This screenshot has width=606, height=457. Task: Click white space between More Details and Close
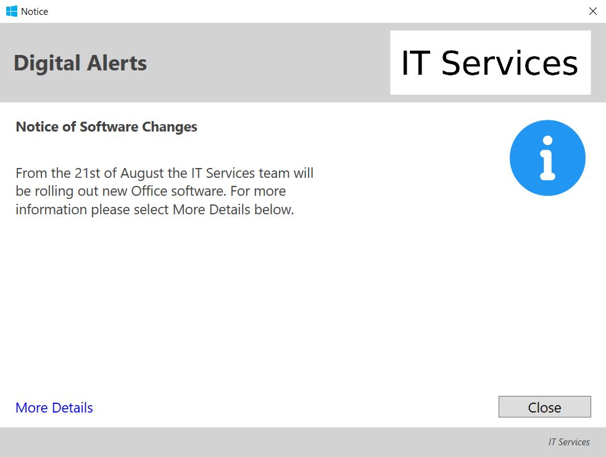(x=296, y=408)
